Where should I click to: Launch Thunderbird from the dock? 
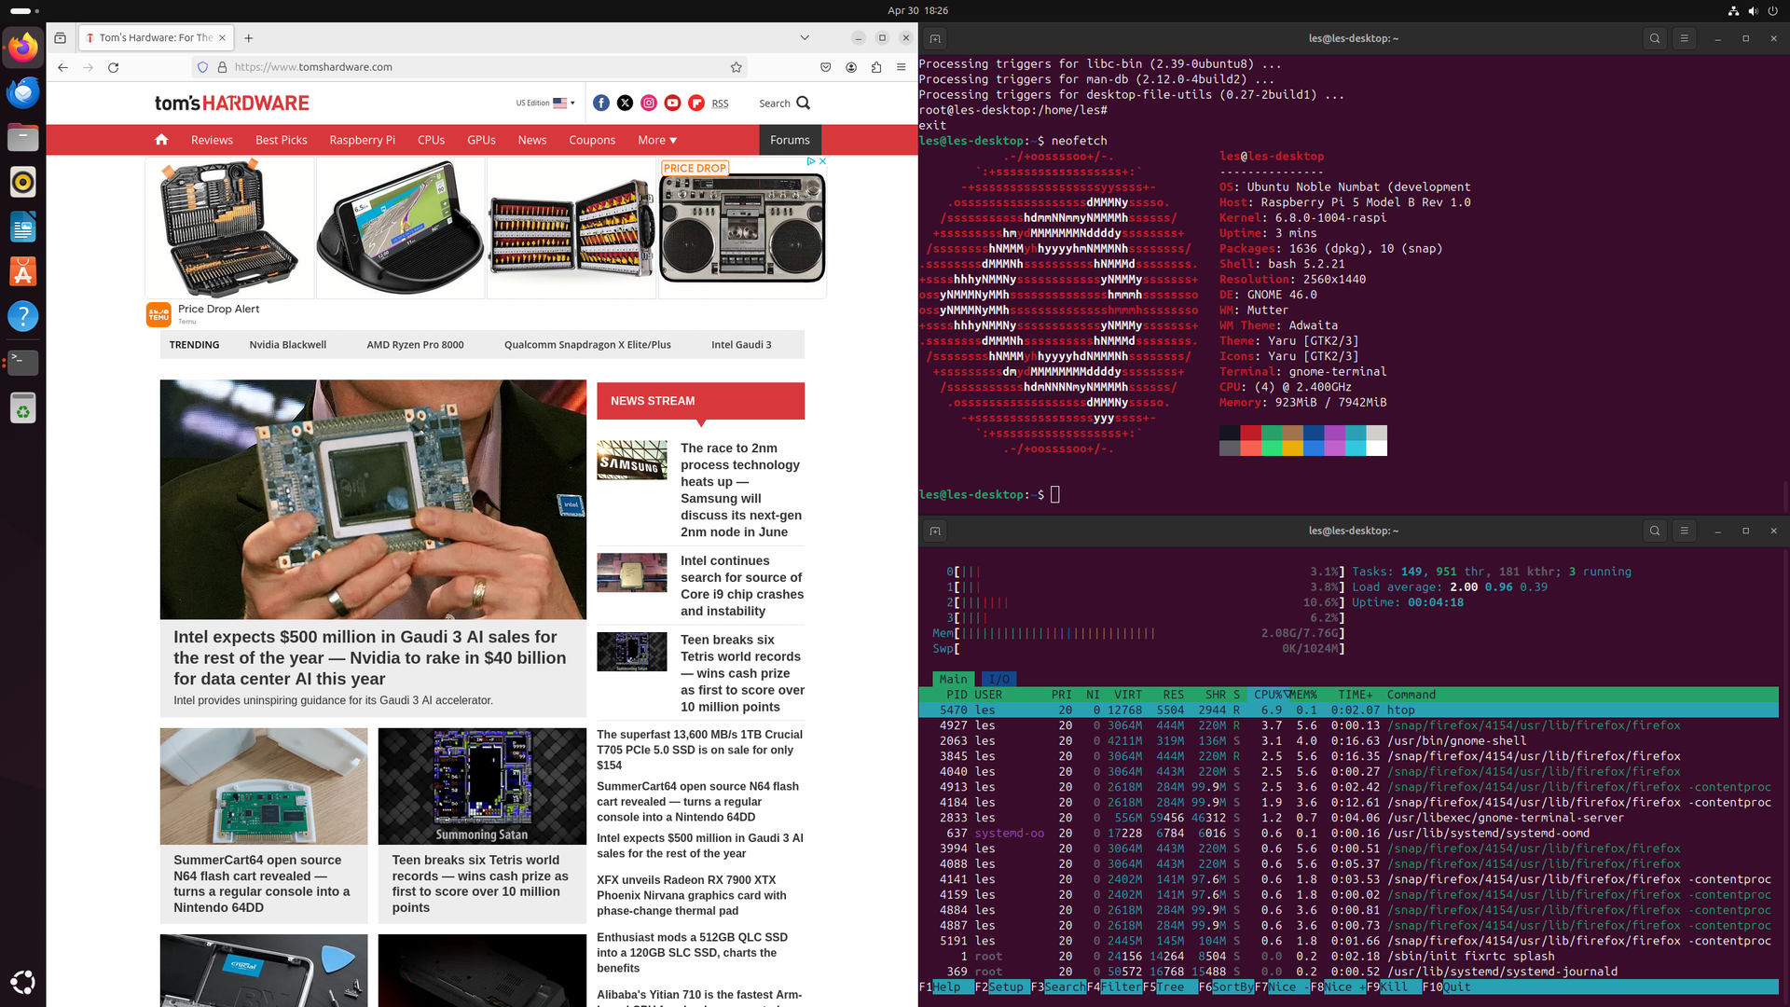pos(22,92)
